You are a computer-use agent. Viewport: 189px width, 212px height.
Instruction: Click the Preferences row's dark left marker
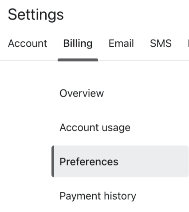click(53, 162)
